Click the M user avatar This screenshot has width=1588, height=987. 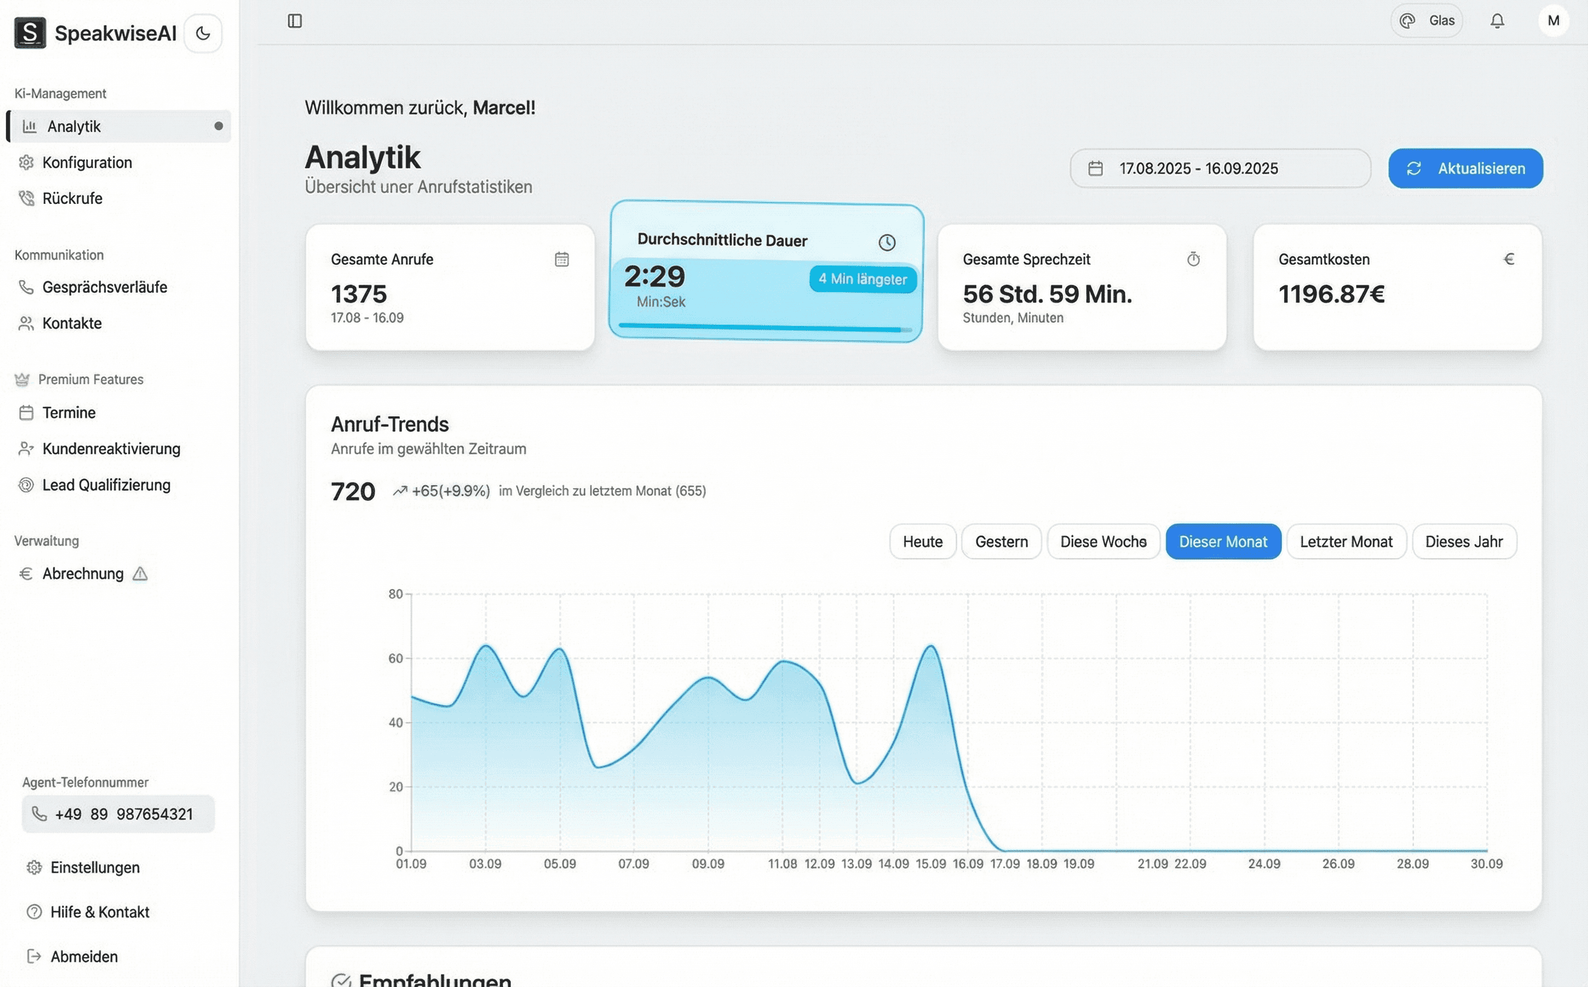[x=1554, y=21]
